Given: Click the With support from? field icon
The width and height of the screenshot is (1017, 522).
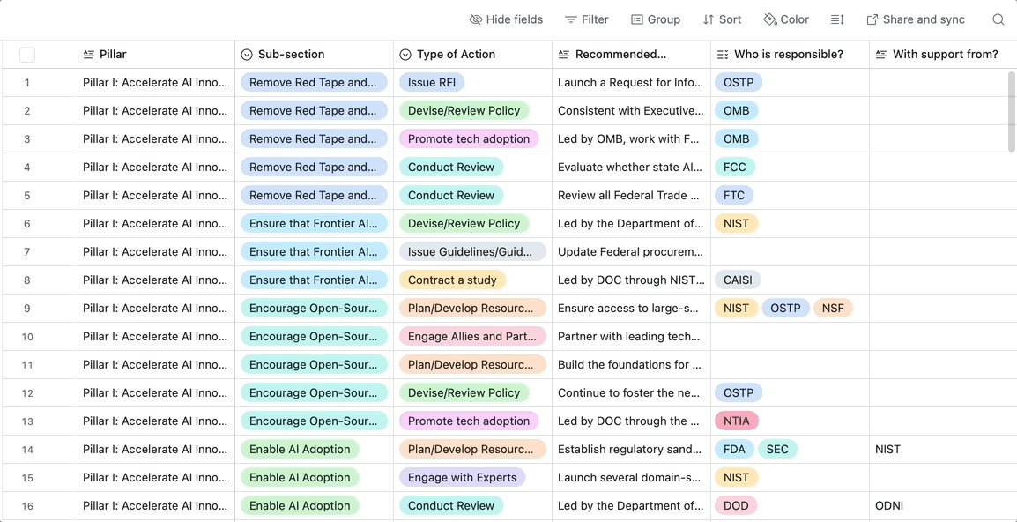Looking at the screenshot, I should click(880, 55).
